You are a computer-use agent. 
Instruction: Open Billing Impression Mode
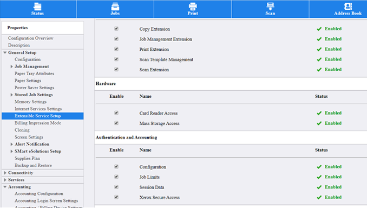38,123
